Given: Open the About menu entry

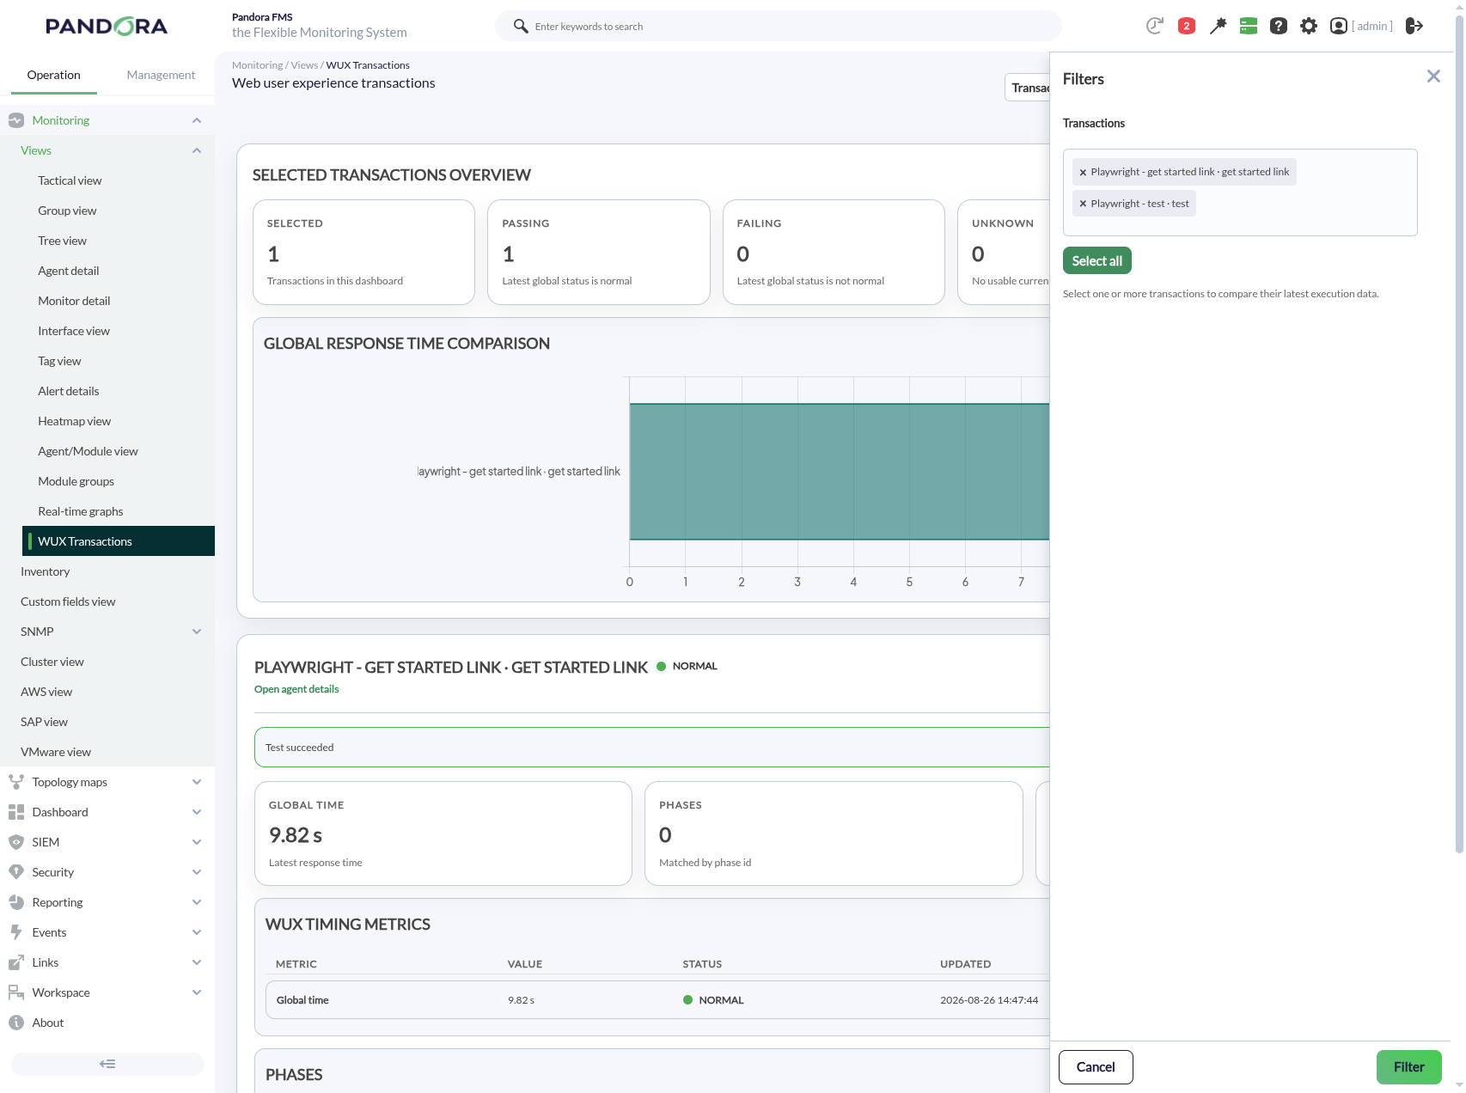Looking at the screenshot, I should 48,1023.
